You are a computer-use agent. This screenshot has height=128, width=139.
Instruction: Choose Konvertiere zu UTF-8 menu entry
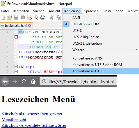[101, 71]
